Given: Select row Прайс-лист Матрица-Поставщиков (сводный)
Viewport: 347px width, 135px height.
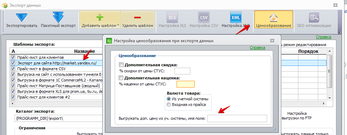Looking at the screenshot, I should 59,85.
